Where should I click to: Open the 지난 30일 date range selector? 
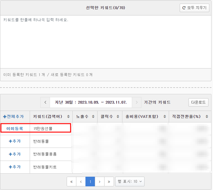pyautogui.click(x=91, y=102)
